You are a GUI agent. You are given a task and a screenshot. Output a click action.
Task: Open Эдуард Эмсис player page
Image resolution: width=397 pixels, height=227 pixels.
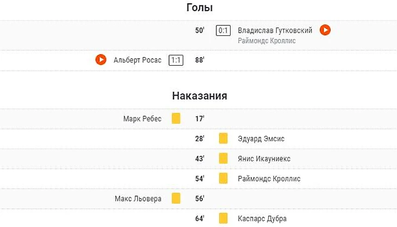(x=260, y=139)
